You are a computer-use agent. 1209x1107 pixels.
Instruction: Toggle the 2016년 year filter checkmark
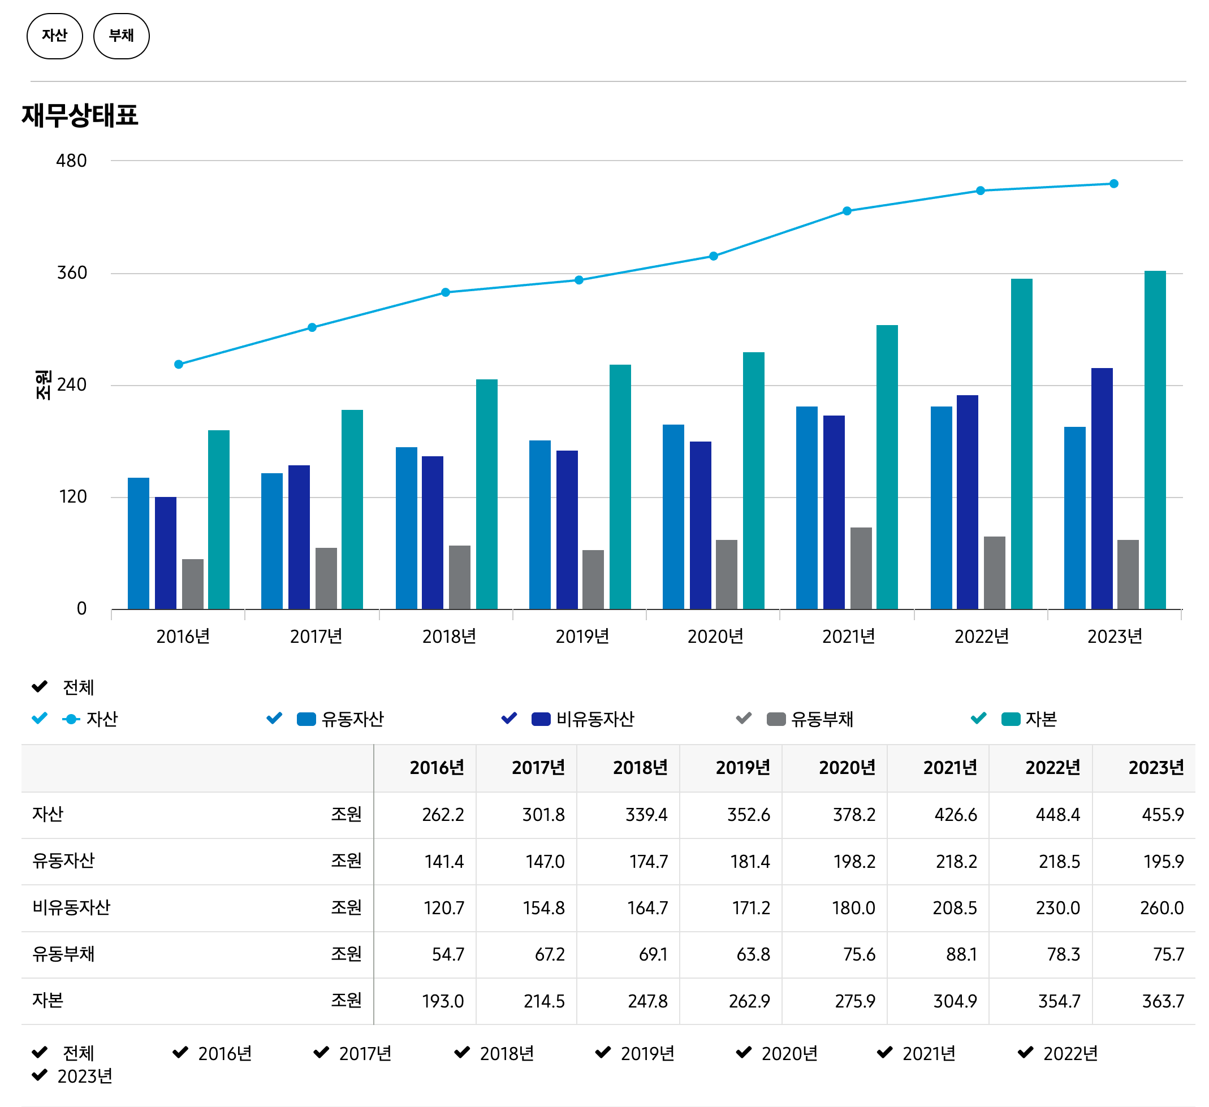180,1052
